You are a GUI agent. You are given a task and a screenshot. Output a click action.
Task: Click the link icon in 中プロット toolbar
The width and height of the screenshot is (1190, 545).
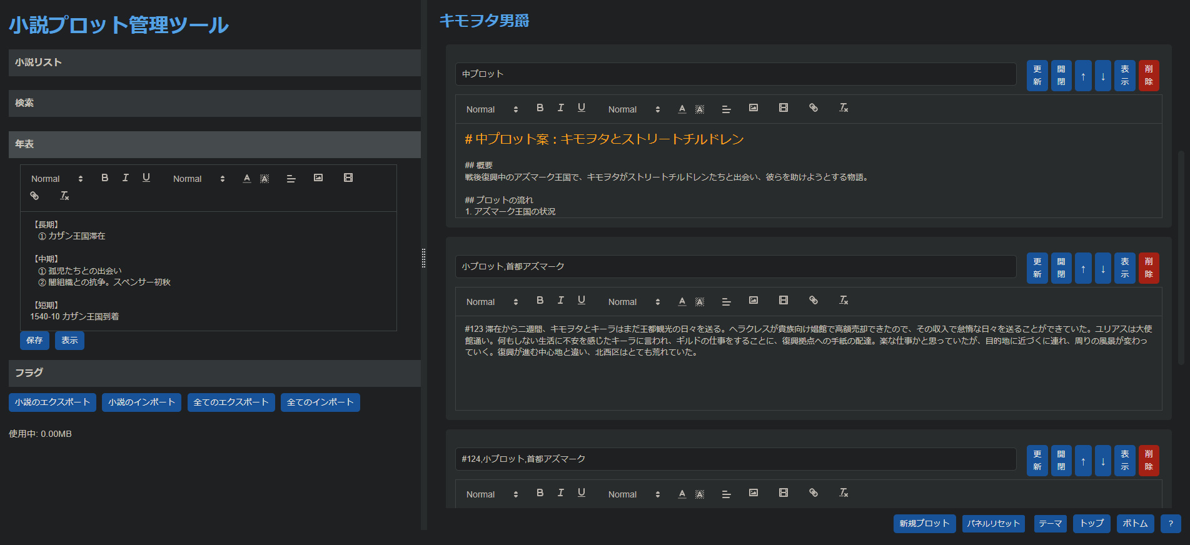point(813,108)
